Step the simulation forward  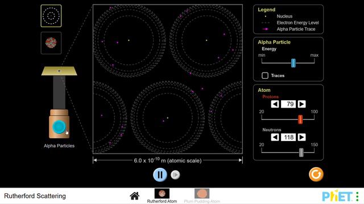tap(175, 175)
